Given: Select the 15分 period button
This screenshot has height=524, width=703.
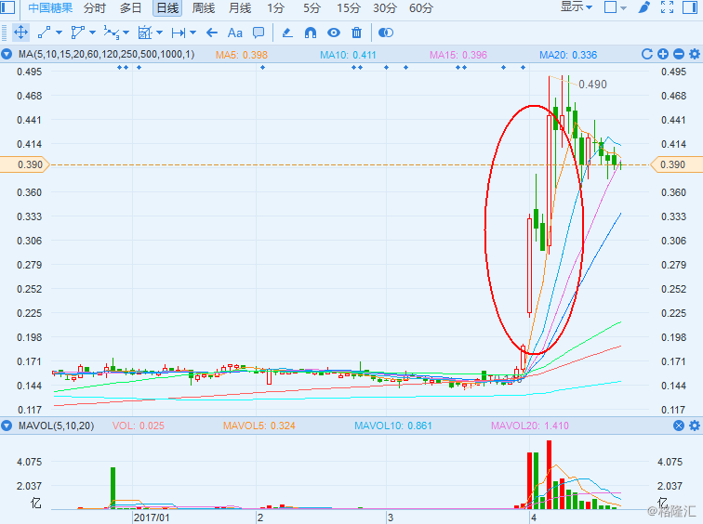Looking at the screenshot, I should pyautogui.click(x=349, y=7).
